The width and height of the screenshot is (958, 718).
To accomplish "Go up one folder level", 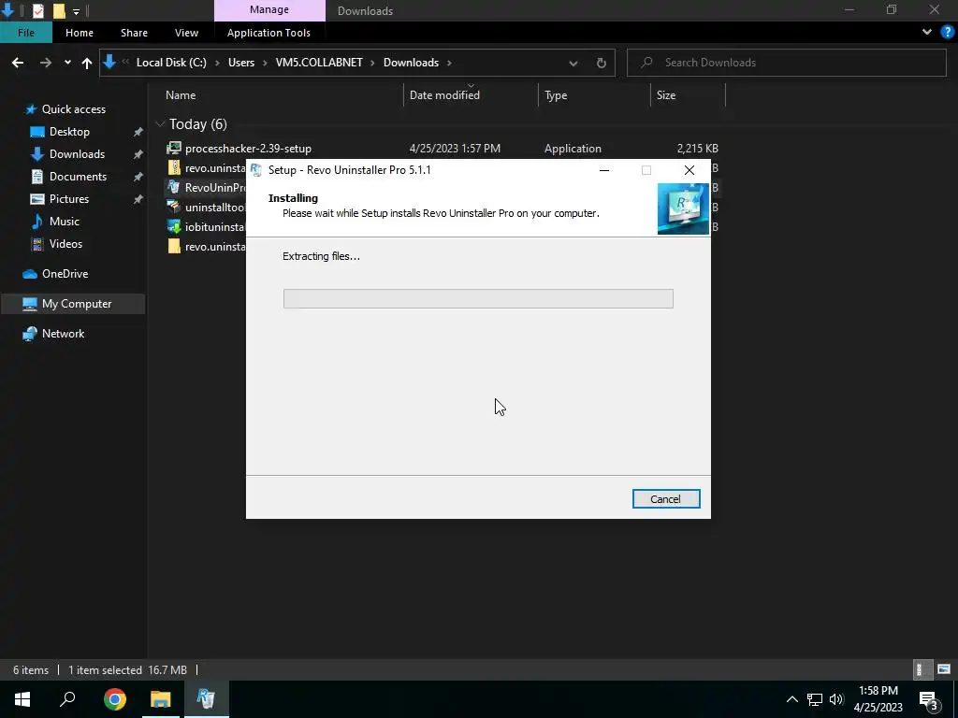I will (87, 63).
